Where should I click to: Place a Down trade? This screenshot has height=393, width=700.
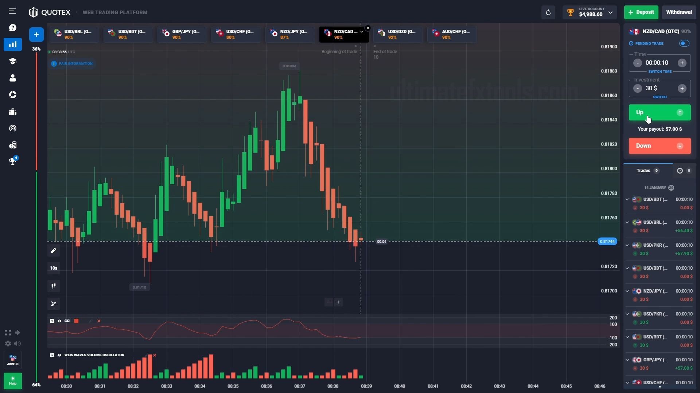(660, 146)
